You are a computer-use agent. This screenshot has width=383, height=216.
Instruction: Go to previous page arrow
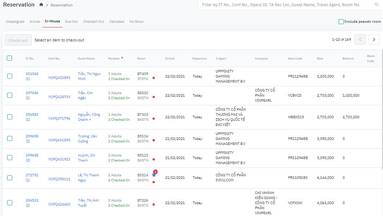click(x=360, y=40)
